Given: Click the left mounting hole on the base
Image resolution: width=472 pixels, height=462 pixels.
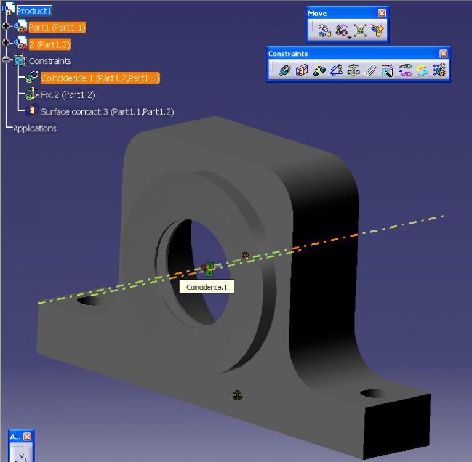Looking at the screenshot, I should click(89, 301).
